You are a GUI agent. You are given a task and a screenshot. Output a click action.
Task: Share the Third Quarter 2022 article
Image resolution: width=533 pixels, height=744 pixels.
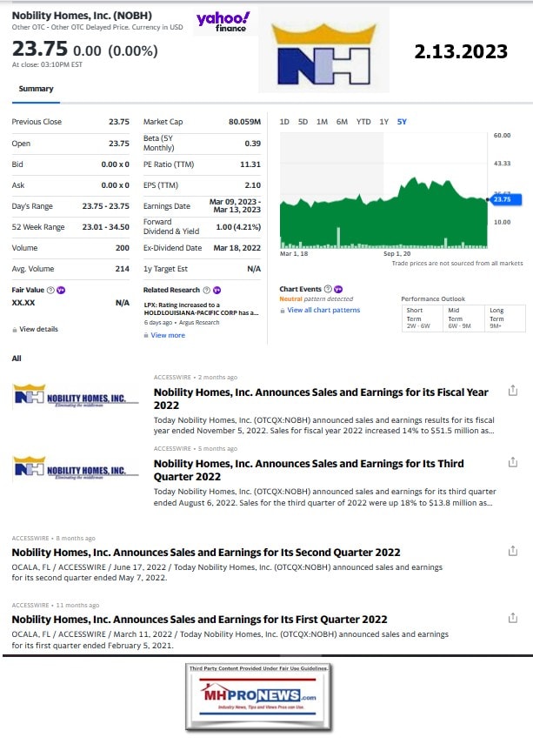pyautogui.click(x=513, y=462)
